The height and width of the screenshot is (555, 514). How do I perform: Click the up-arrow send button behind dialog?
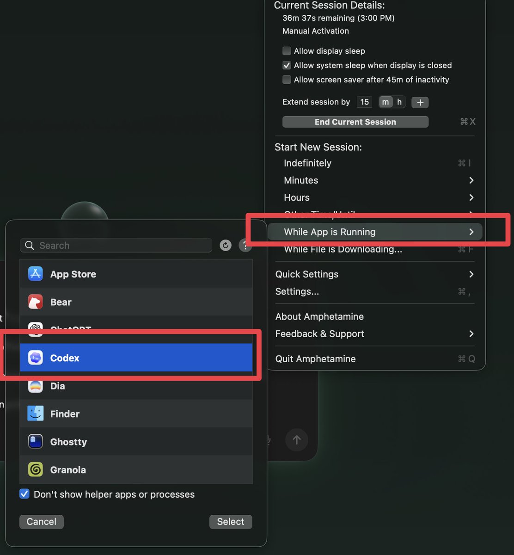tap(297, 440)
